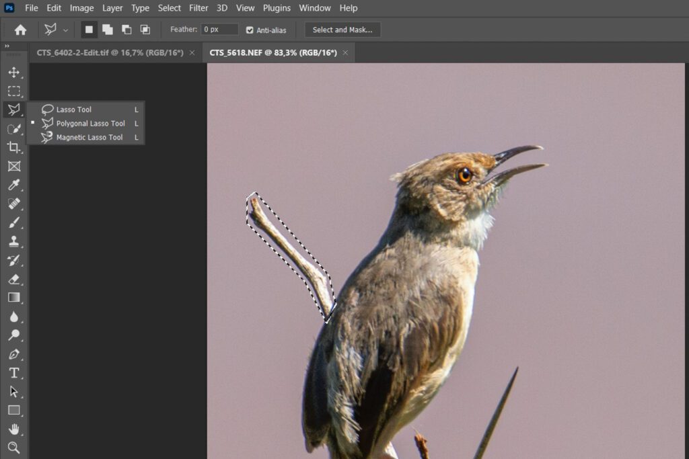Choose Magnetic Lasso Tool from flyout

89,137
